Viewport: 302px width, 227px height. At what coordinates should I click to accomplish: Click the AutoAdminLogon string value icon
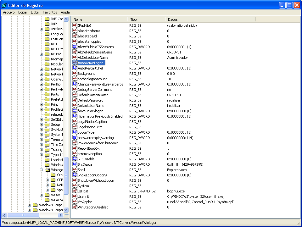(75, 63)
